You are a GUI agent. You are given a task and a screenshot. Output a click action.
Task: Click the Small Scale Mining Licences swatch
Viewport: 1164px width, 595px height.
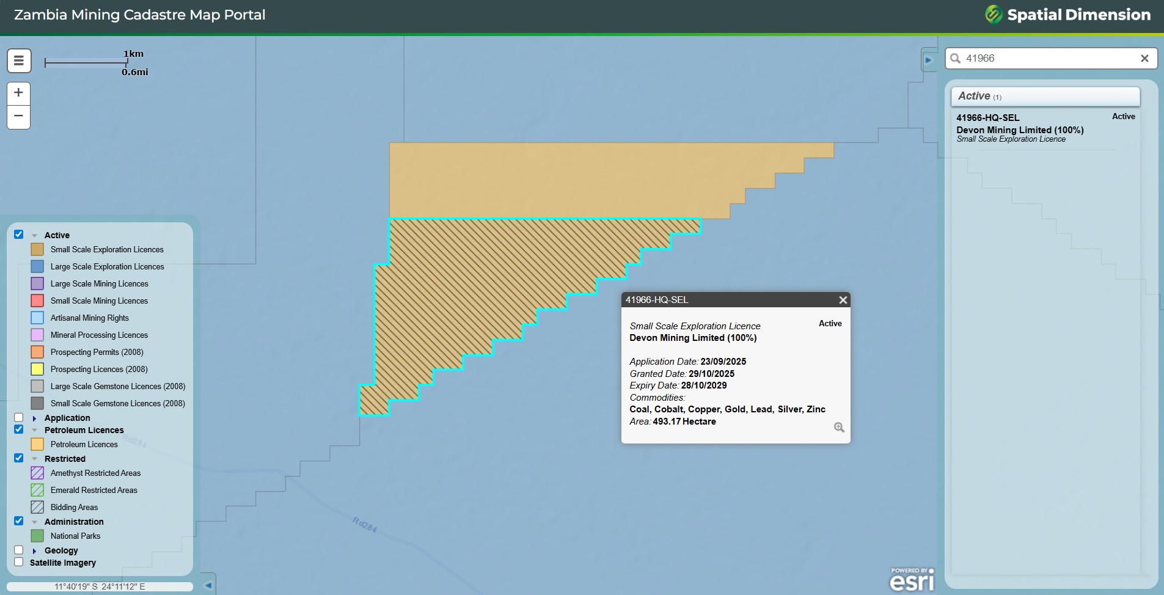(37, 301)
